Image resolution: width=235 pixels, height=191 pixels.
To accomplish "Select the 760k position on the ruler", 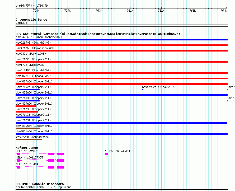I will click(x=99, y=11).
